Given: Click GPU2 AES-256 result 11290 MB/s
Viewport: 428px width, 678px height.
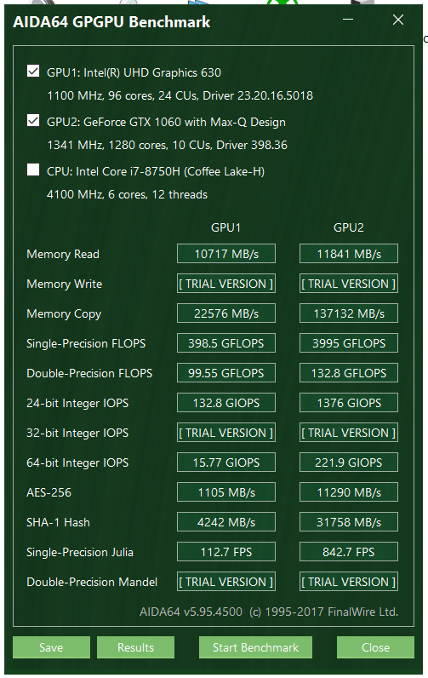Looking at the screenshot, I should point(349,492).
